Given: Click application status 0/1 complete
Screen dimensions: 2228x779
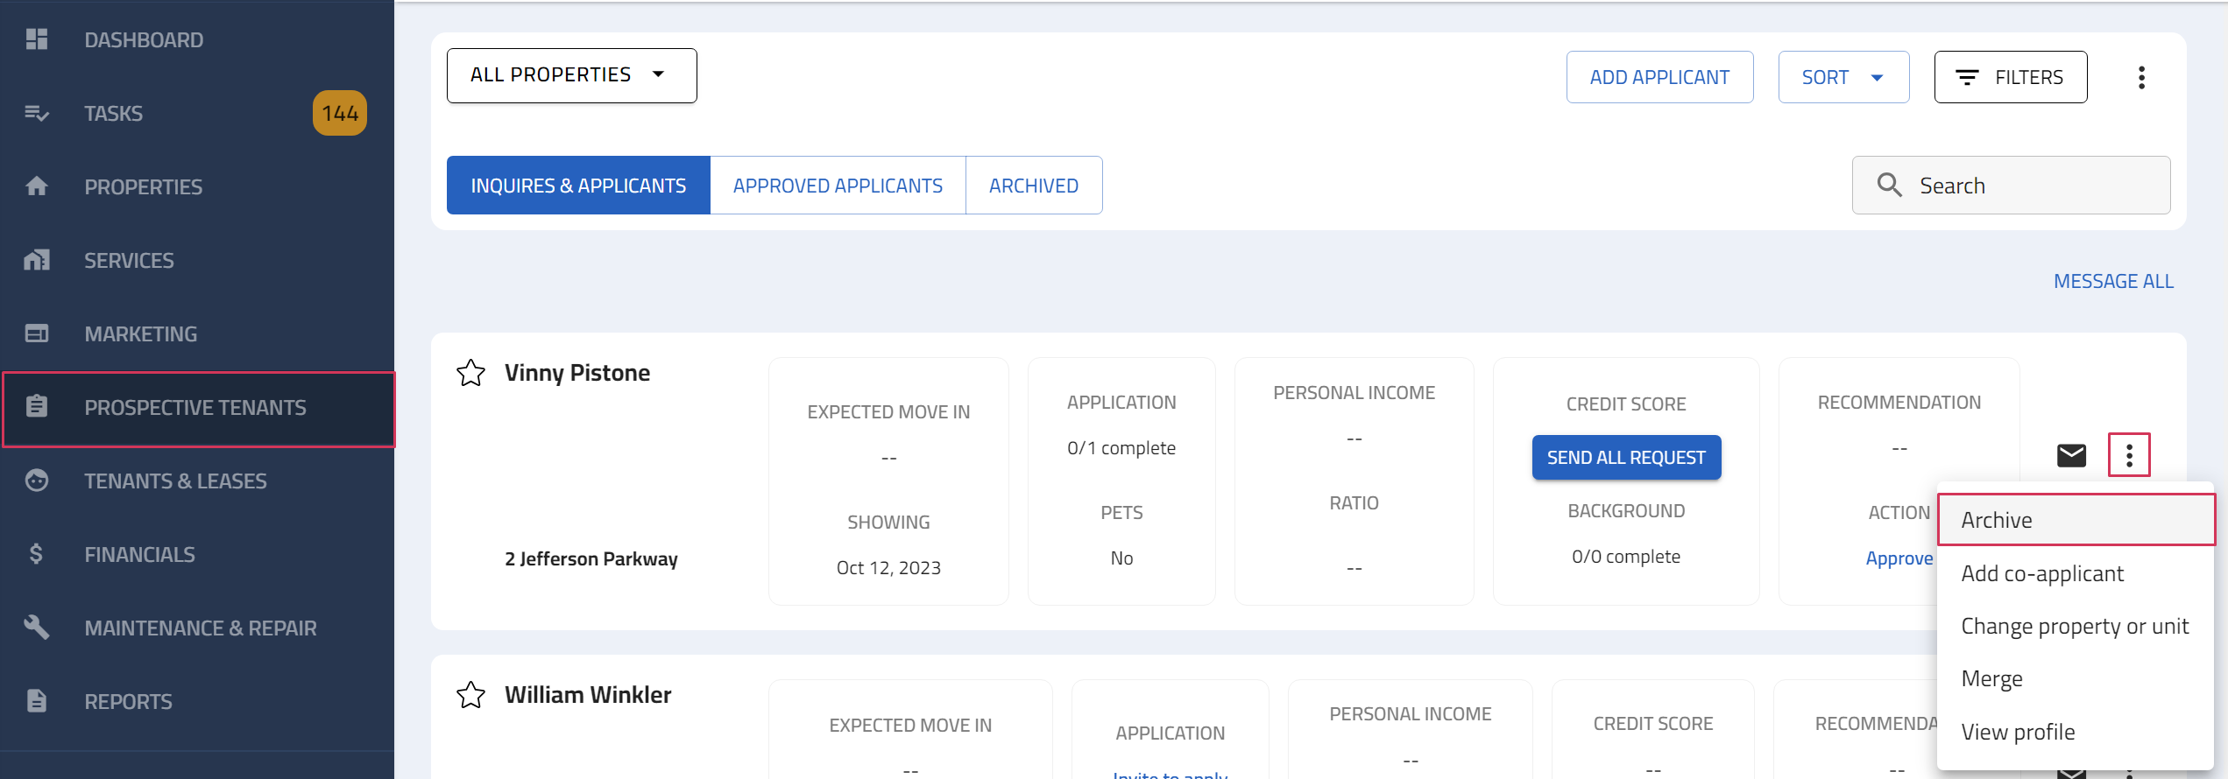Looking at the screenshot, I should 1121,447.
